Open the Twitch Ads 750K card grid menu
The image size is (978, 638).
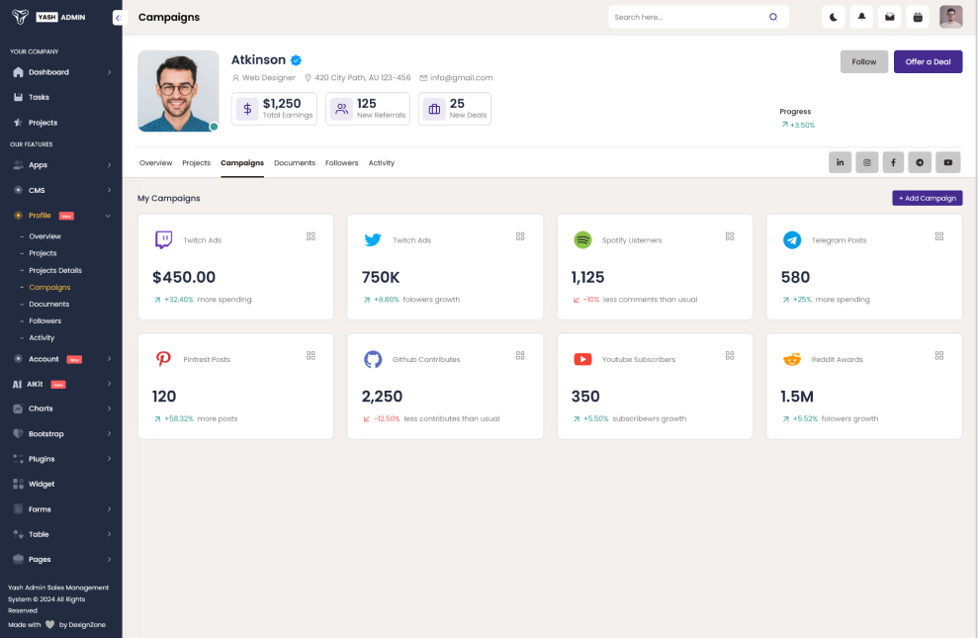click(x=520, y=236)
